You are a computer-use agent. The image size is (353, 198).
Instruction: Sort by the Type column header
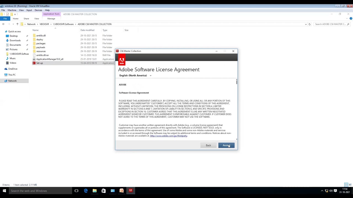pyautogui.click(x=105, y=30)
